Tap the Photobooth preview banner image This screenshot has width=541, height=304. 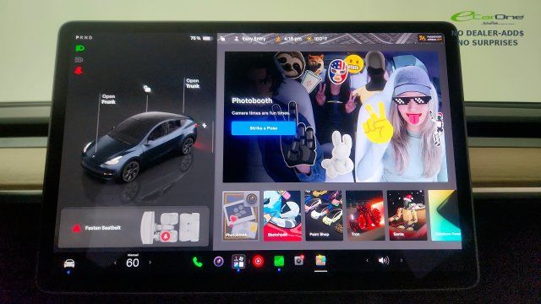point(335,117)
